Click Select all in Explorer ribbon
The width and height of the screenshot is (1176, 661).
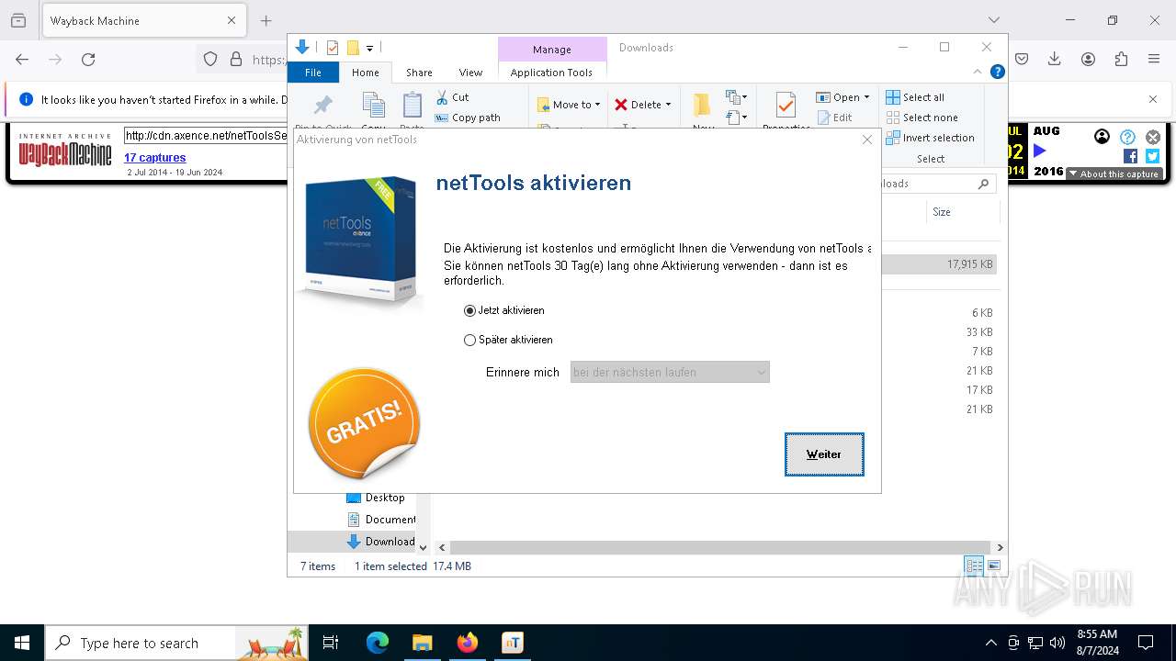point(915,97)
